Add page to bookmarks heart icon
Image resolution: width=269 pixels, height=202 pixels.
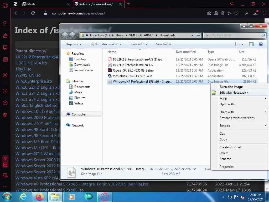(236, 13)
